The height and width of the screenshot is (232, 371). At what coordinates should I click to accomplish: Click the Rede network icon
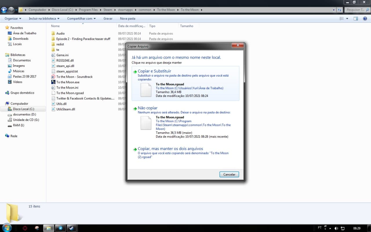click(x=7, y=136)
